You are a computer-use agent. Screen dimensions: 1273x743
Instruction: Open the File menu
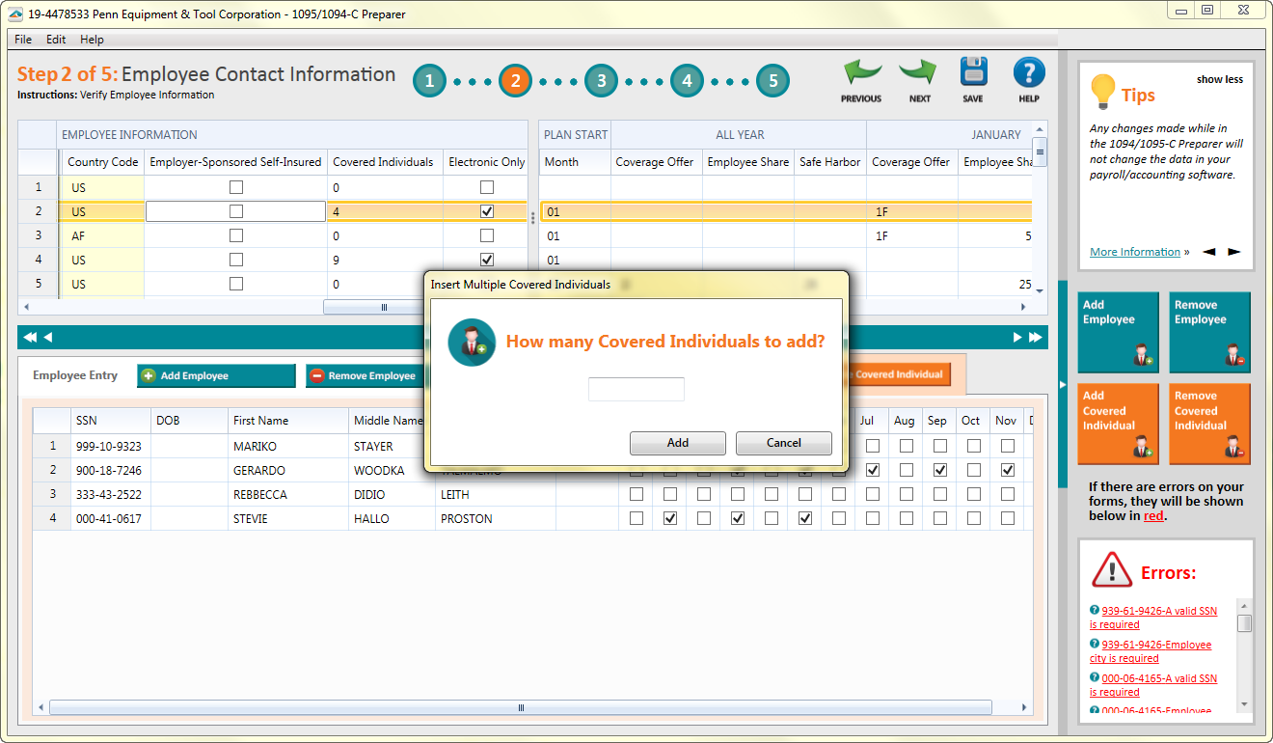(x=23, y=40)
